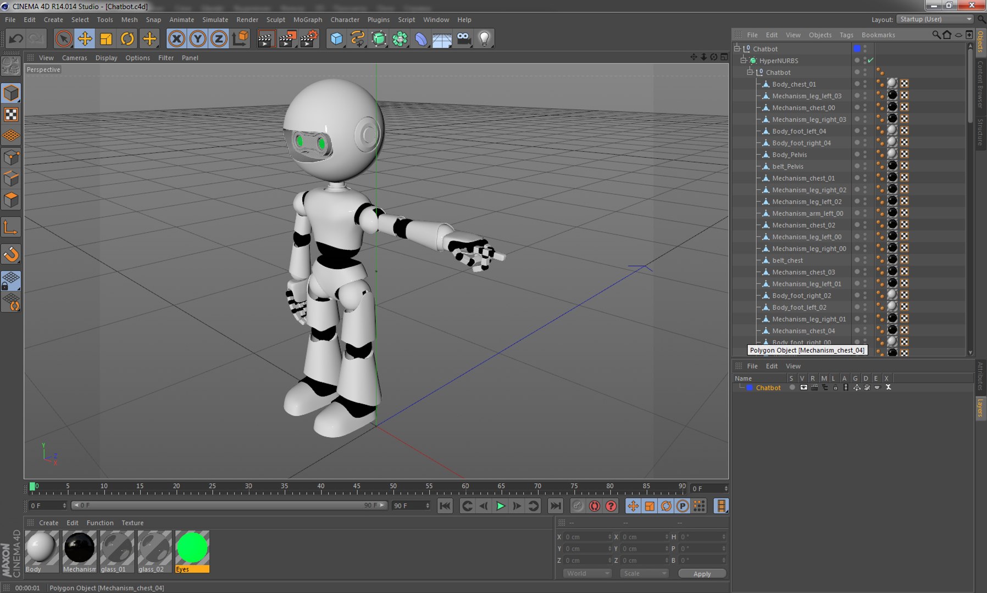The height and width of the screenshot is (593, 987).
Task: Open the MoGraph menu
Action: [308, 20]
